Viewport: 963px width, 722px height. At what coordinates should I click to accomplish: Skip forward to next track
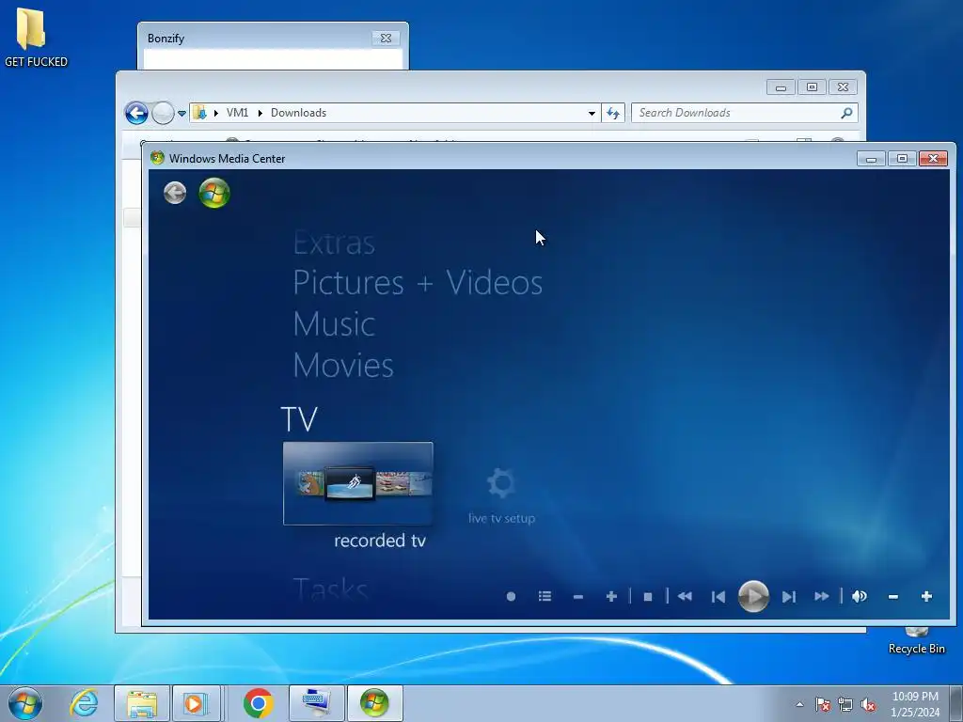click(789, 596)
